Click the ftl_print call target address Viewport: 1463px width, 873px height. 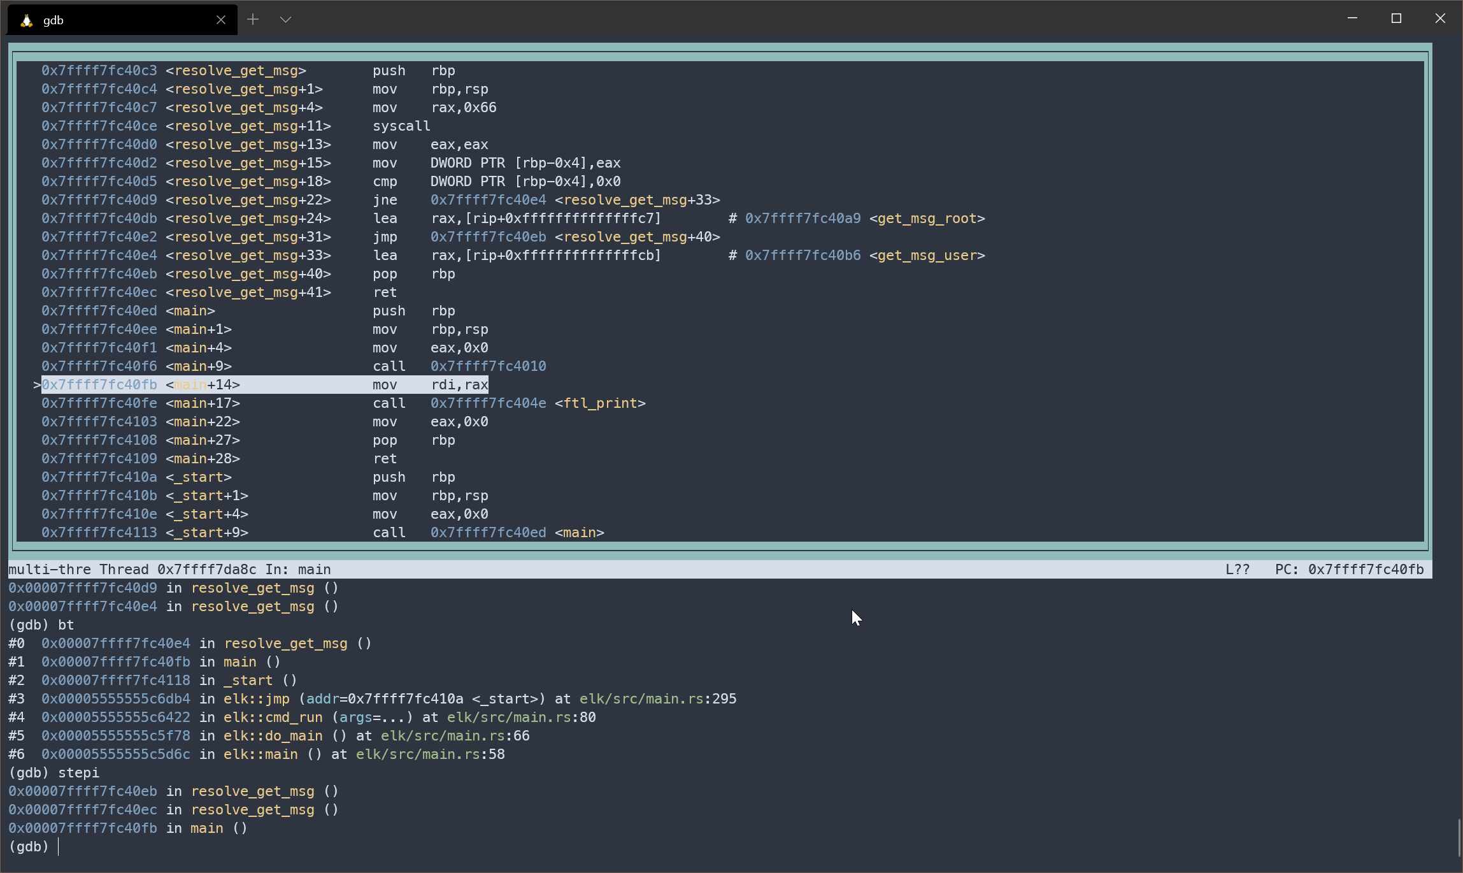point(488,403)
